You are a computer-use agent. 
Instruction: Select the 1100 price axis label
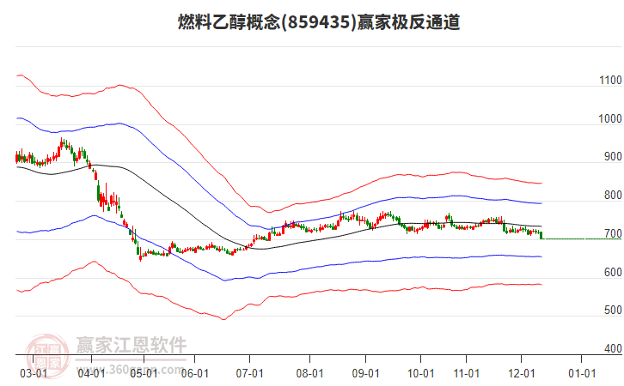point(610,81)
